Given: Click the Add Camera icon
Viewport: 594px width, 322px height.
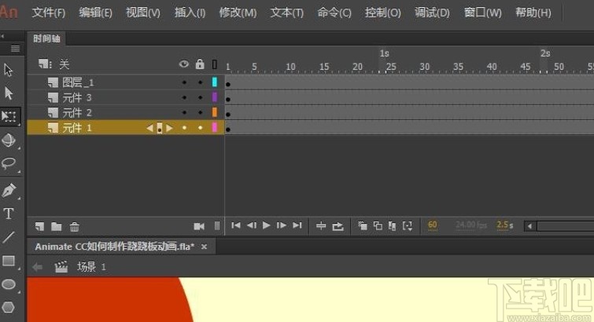Looking at the screenshot, I should pyautogui.click(x=199, y=226).
